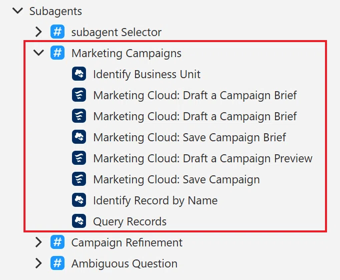This screenshot has height=280, width=340.
Task: Open Marketing Cloud: Save Campaign Brief
Action: point(189,137)
